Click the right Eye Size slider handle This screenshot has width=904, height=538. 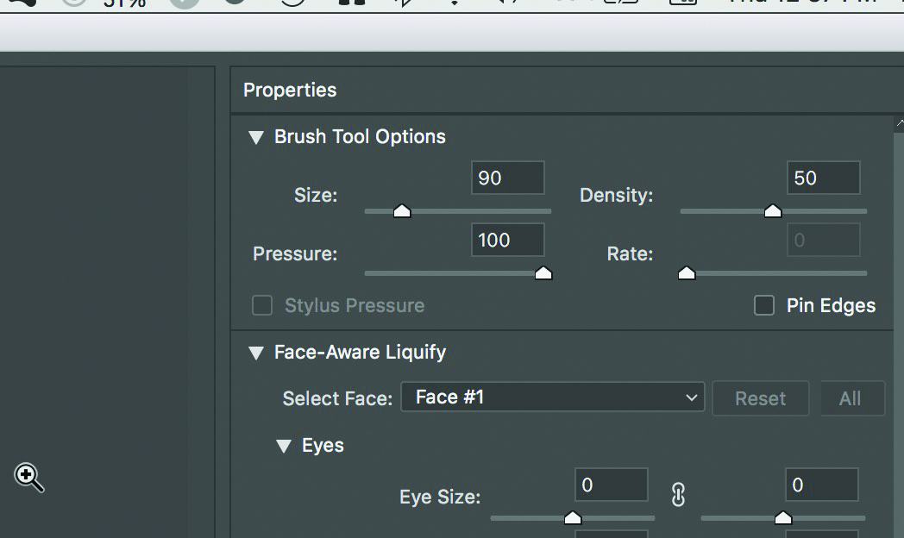click(783, 518)
